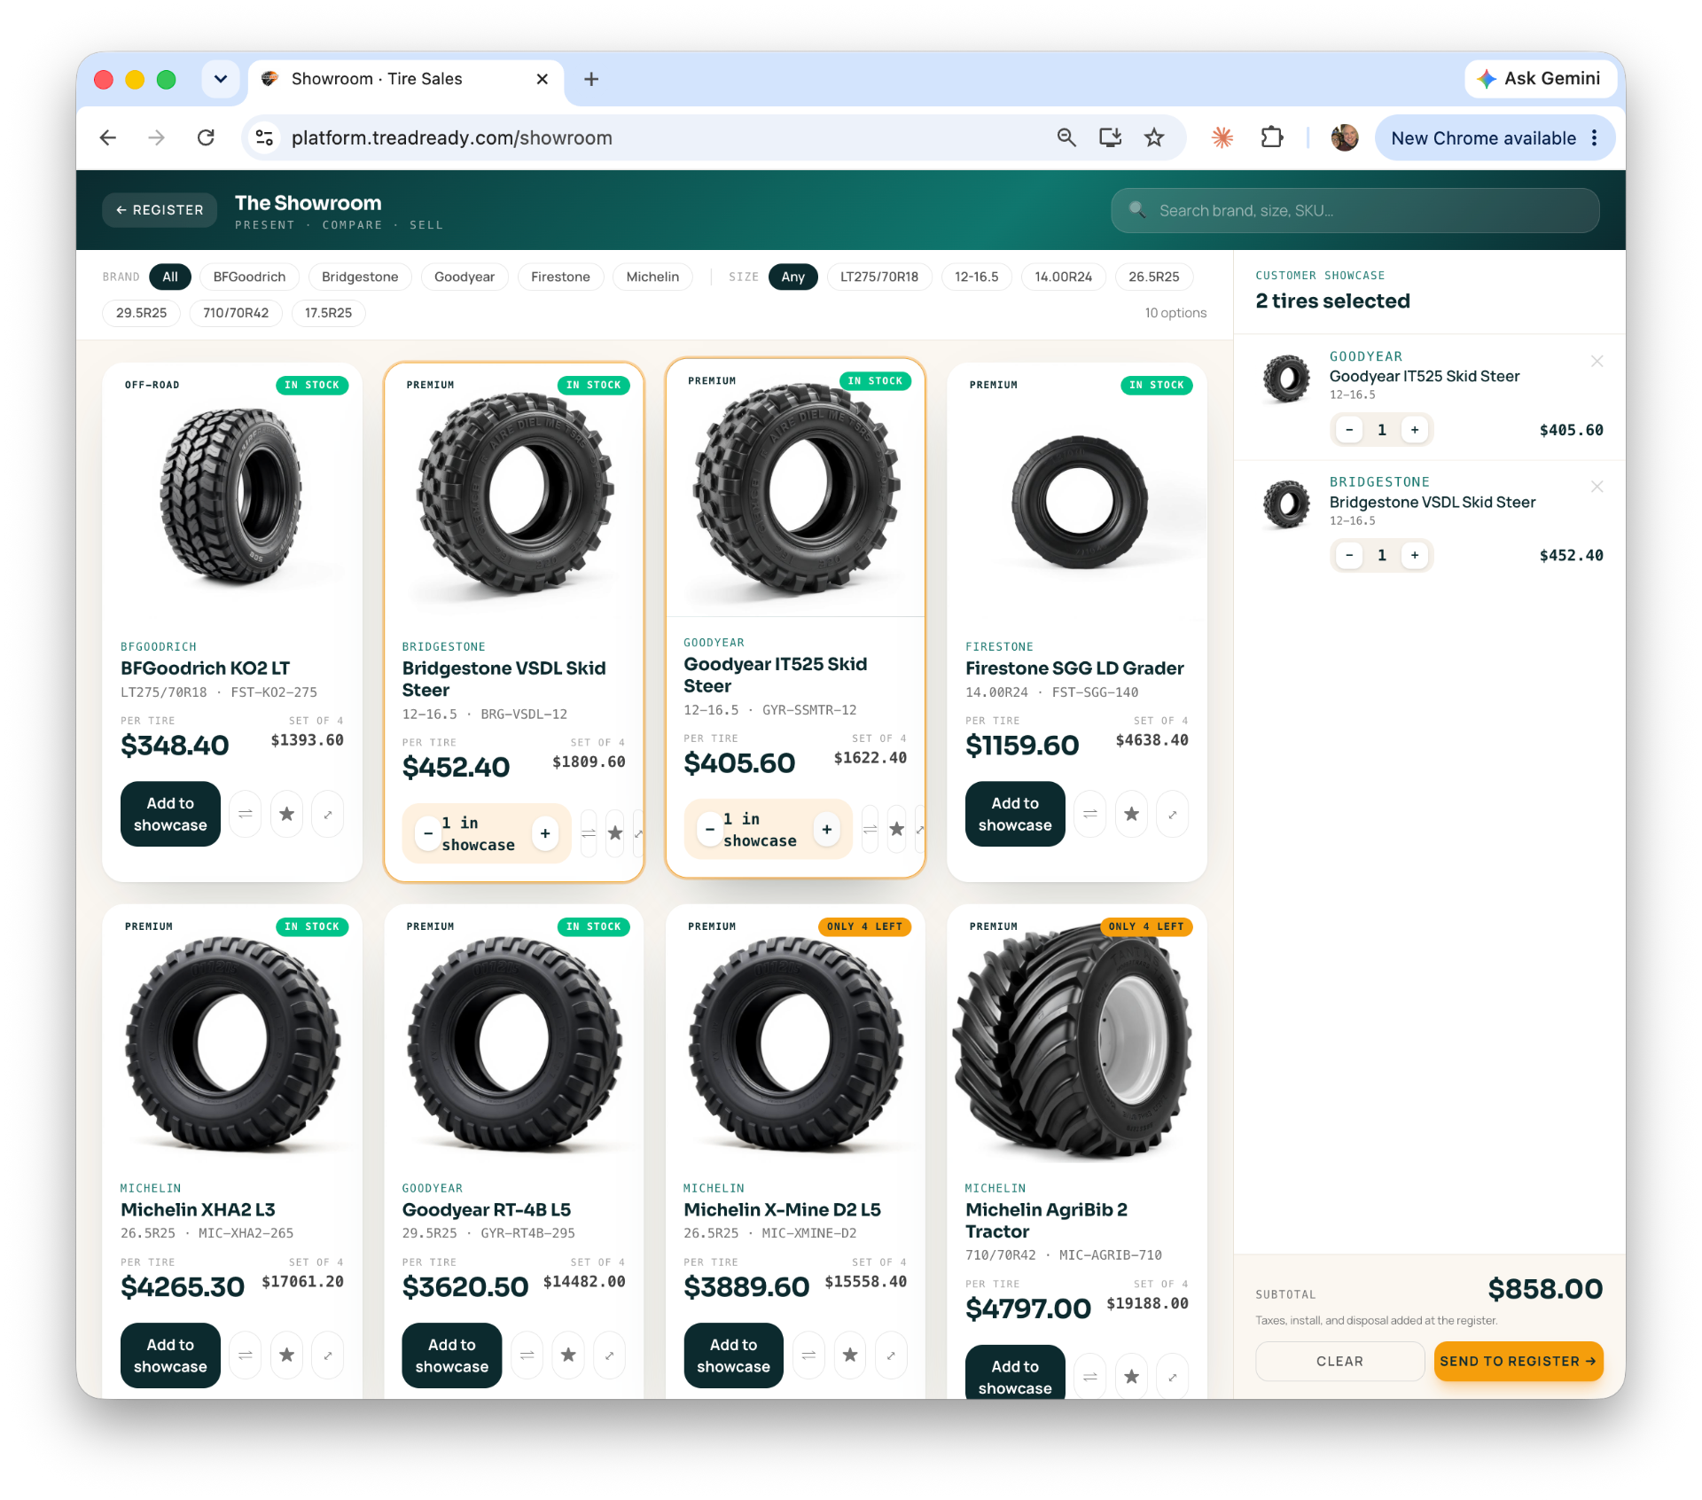The width and height of the screenshot is (1702, 1500).
Task: Filter by size 29.5R25
Action: point(142,313)
